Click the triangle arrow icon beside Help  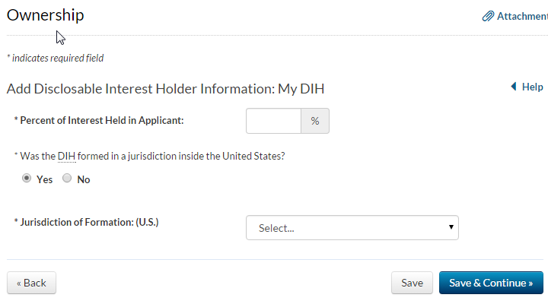514,87
